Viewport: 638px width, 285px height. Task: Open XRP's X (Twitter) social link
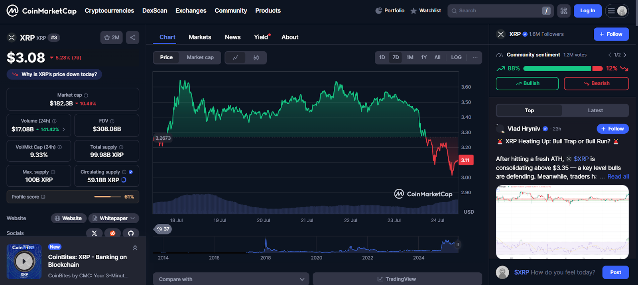(95, 233)
